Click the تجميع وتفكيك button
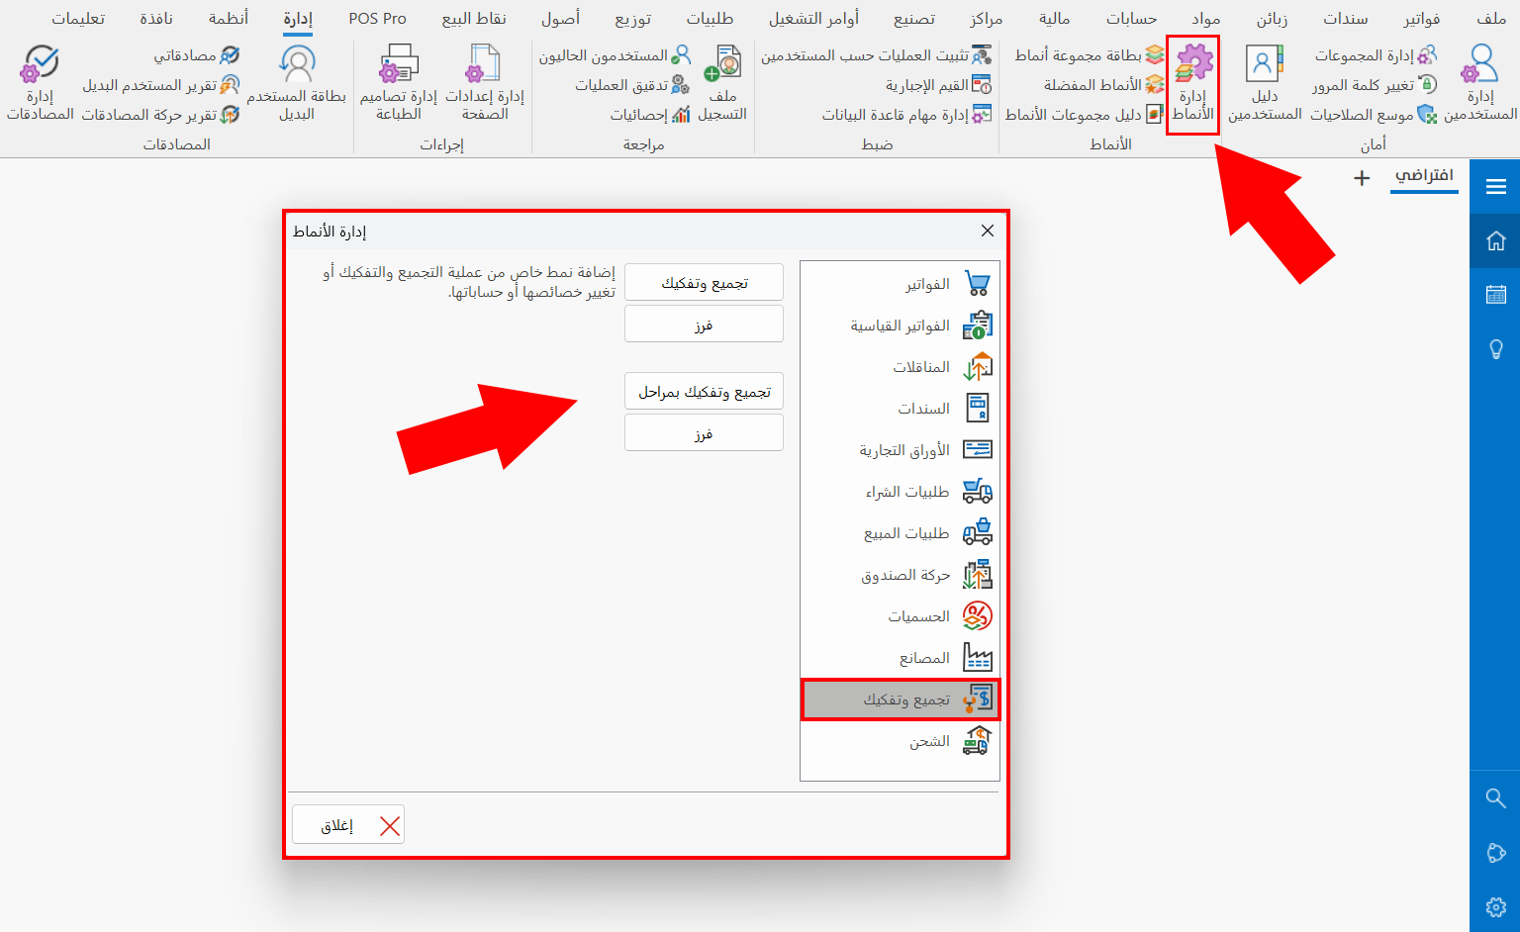Viewport: 1520px width, 932px height. click(x=704, y=282)
